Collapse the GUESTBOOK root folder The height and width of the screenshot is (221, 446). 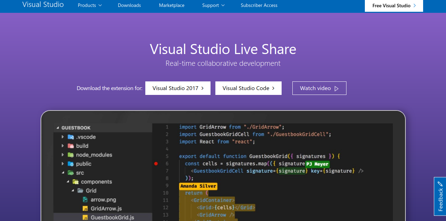pyautogui.click(x=58, y=128)
